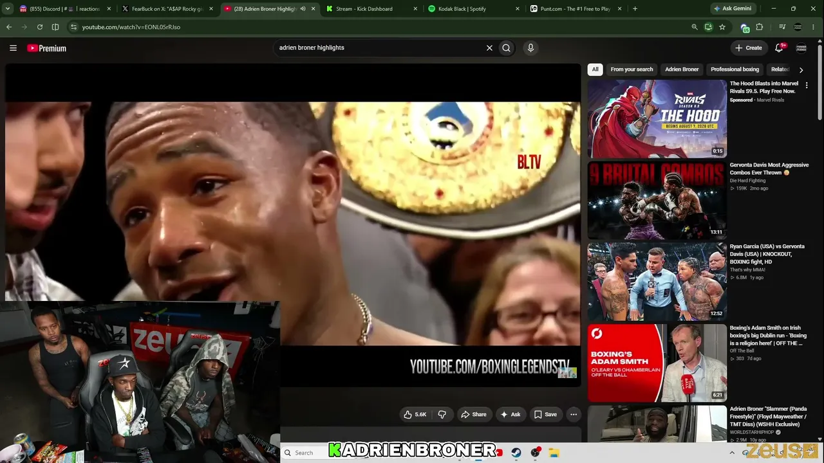Open 'The Hood Blasts into Marvel Rivals' title
Screen dimensions: 824x463
764,87
